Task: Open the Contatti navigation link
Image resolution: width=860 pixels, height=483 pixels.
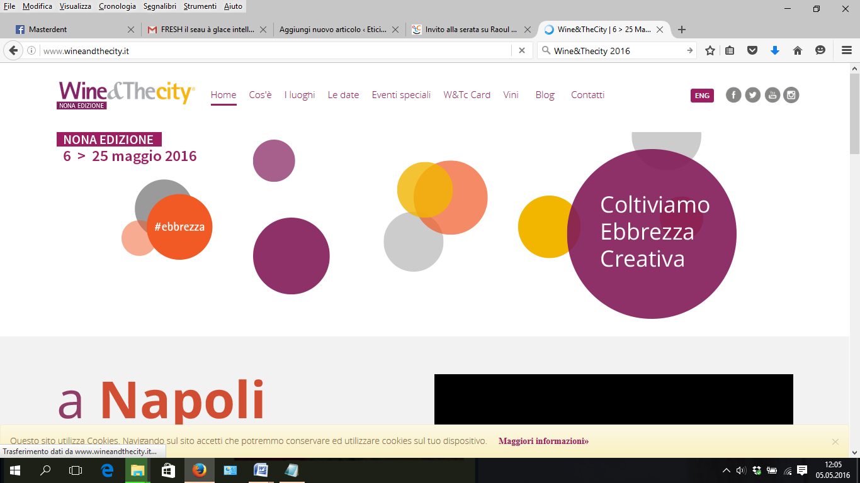Action: pyautogui.click(x=587, y=95)
